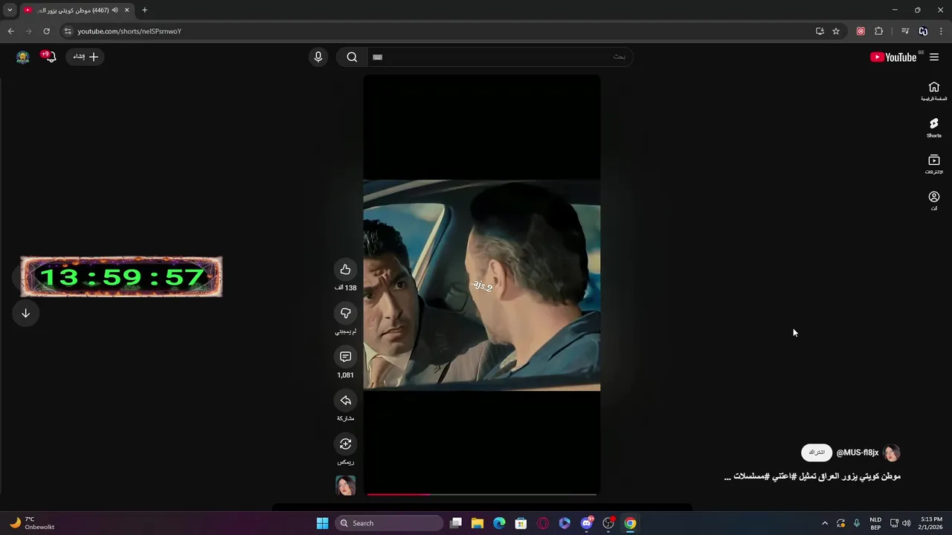Open the Remix option for this short

(x=345, y=444)
